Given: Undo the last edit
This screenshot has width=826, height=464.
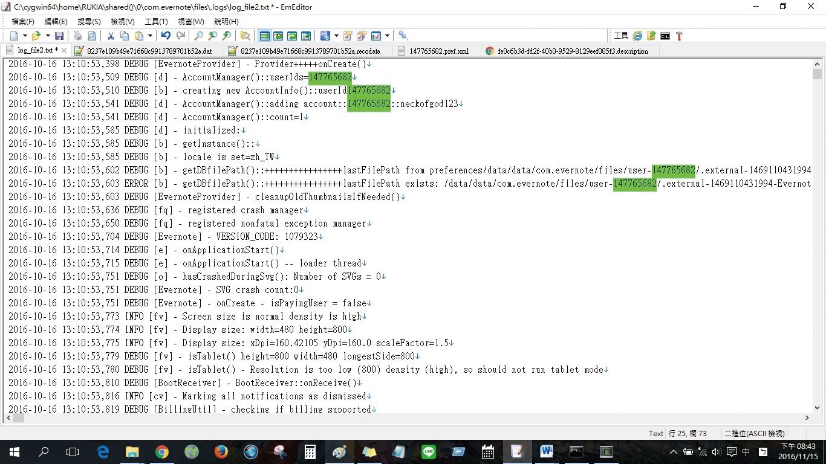Looking at the screenshot, I should 166,36.
